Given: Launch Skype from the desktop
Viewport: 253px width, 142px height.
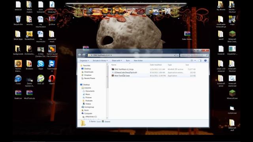Looking at the screenshot, I should click(x=41, y=65).
